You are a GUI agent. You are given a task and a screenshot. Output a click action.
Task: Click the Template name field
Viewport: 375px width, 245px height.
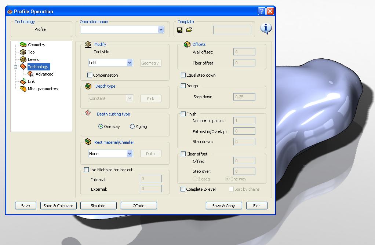[x=232, y=30]
